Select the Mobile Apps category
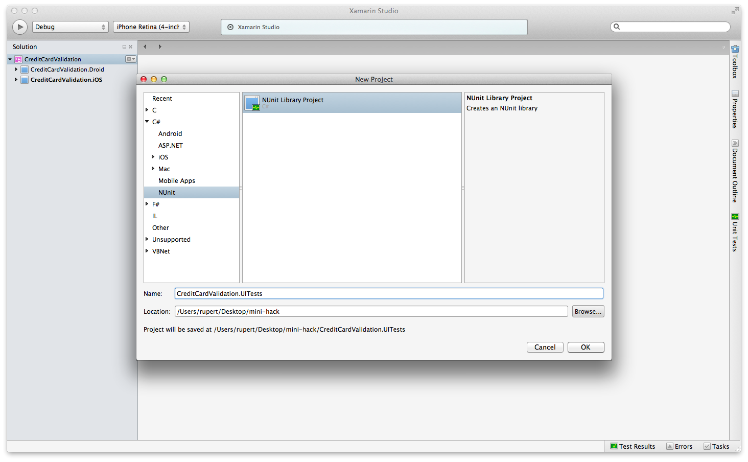Image resolution: width=748 pixels, height=462 pixels. tap(176, 181)
